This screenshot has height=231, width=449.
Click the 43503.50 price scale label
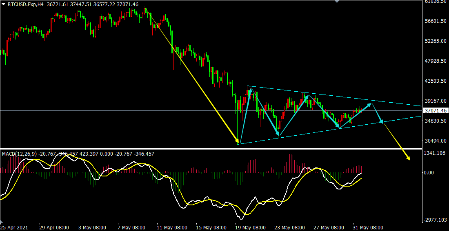click(436, 81)
